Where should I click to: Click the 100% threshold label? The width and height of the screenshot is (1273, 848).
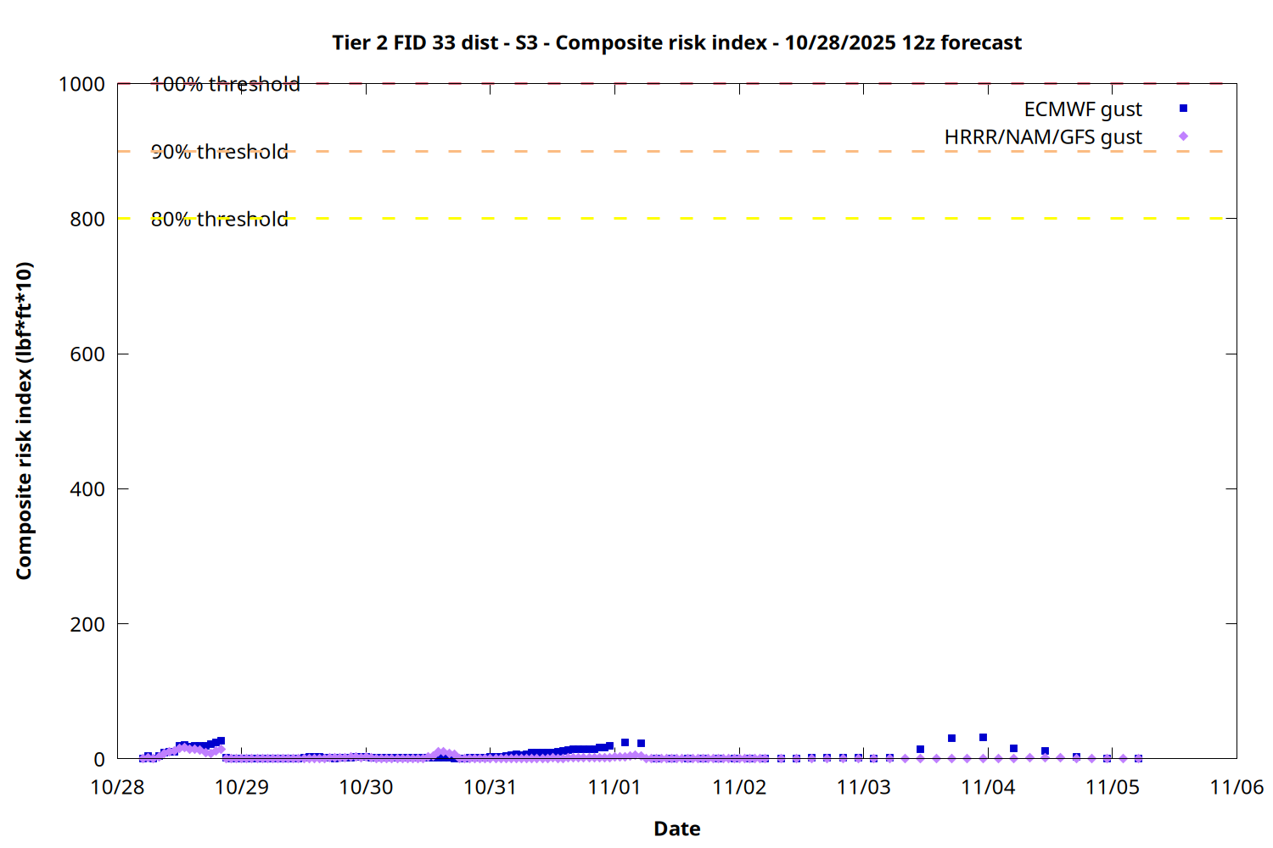coord(225,84)
